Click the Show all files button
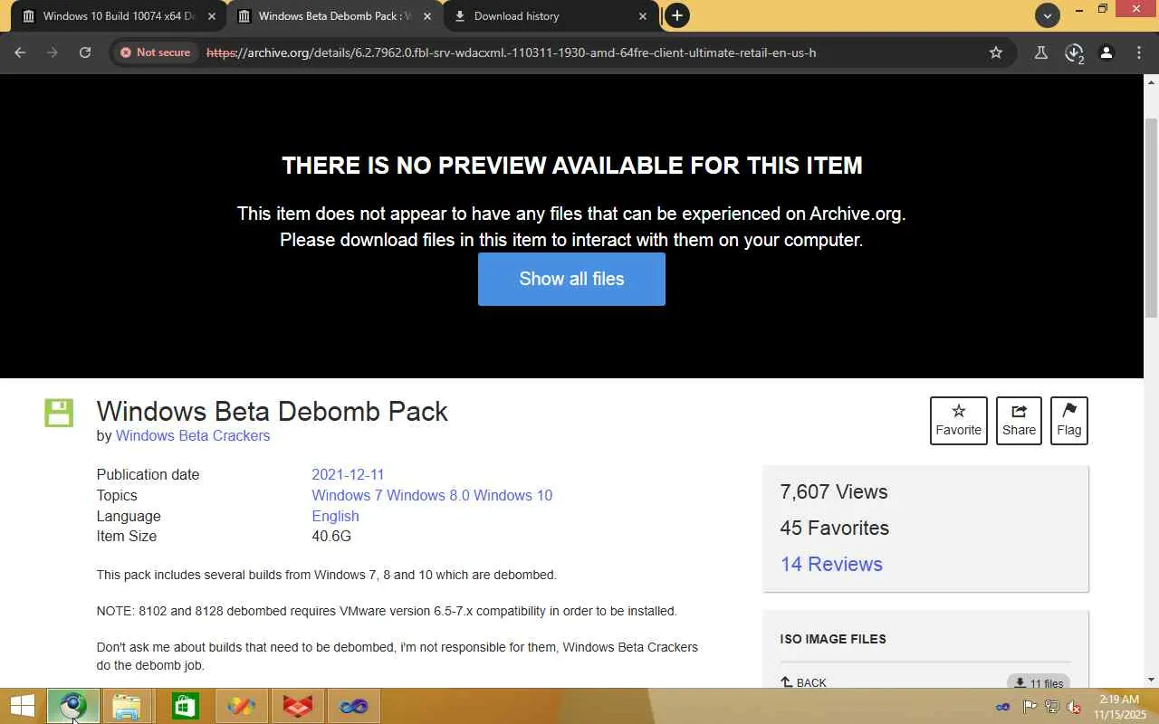1159x724 pixels. [571, 279]
